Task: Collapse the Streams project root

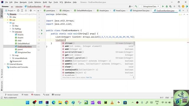Action: [x=5, y=14]
